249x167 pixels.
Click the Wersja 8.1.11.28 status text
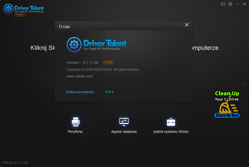[x=15, y=162]
